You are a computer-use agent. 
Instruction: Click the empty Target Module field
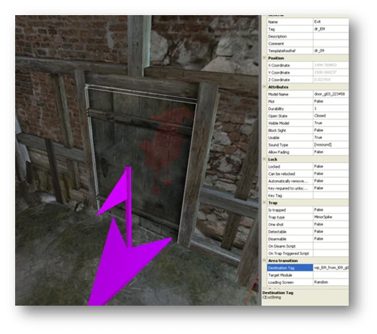(331, 275)
